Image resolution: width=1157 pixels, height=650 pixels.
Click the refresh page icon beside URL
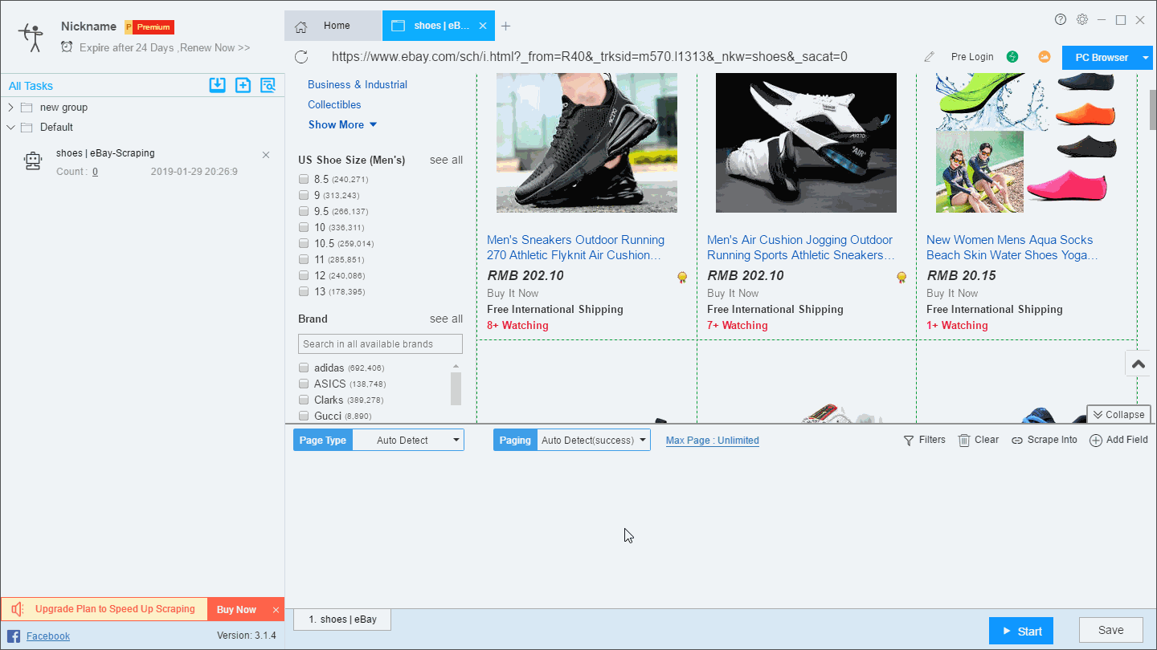[301, 57]
